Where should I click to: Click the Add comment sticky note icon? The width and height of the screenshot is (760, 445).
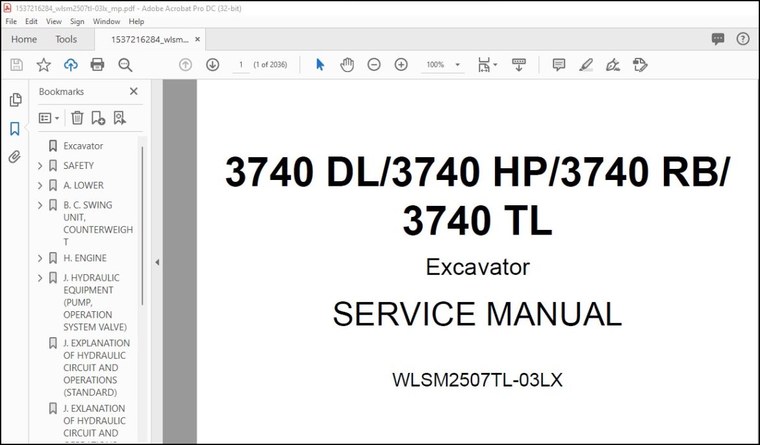pyautogui.click(x=559, y=64)
